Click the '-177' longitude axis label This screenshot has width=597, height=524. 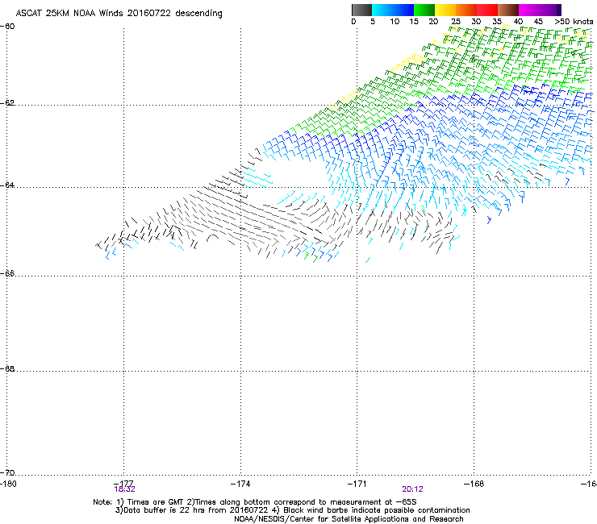[123, 483]
